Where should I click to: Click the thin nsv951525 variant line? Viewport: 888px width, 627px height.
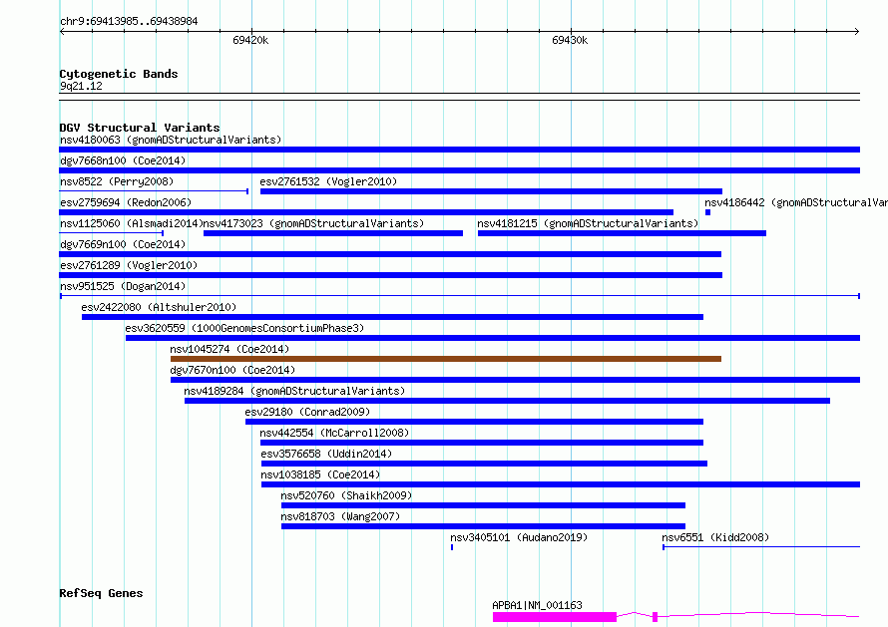[460, 296]
